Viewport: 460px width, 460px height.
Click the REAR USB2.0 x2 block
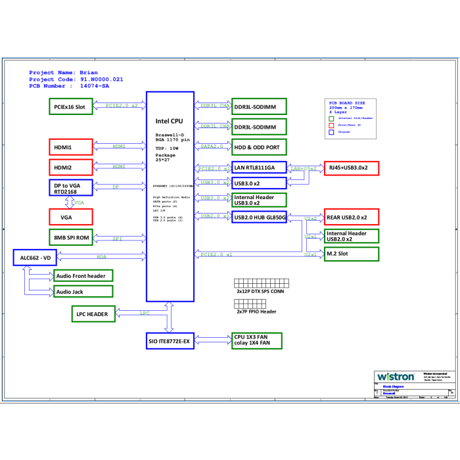tap(352, 217)
